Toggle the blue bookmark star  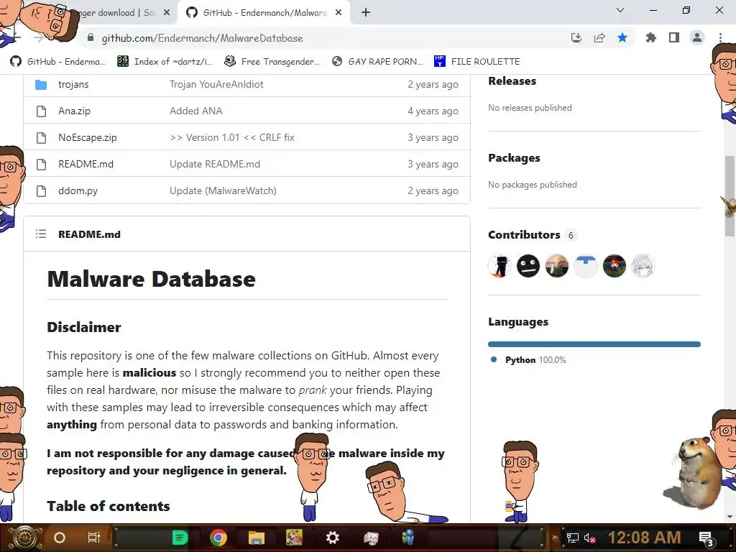pyautogui.click(x=622, y=37)
